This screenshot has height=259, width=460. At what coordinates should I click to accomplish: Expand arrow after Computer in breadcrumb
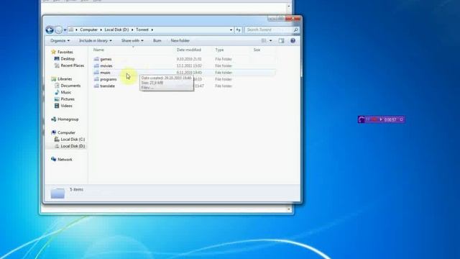point(101,29)
